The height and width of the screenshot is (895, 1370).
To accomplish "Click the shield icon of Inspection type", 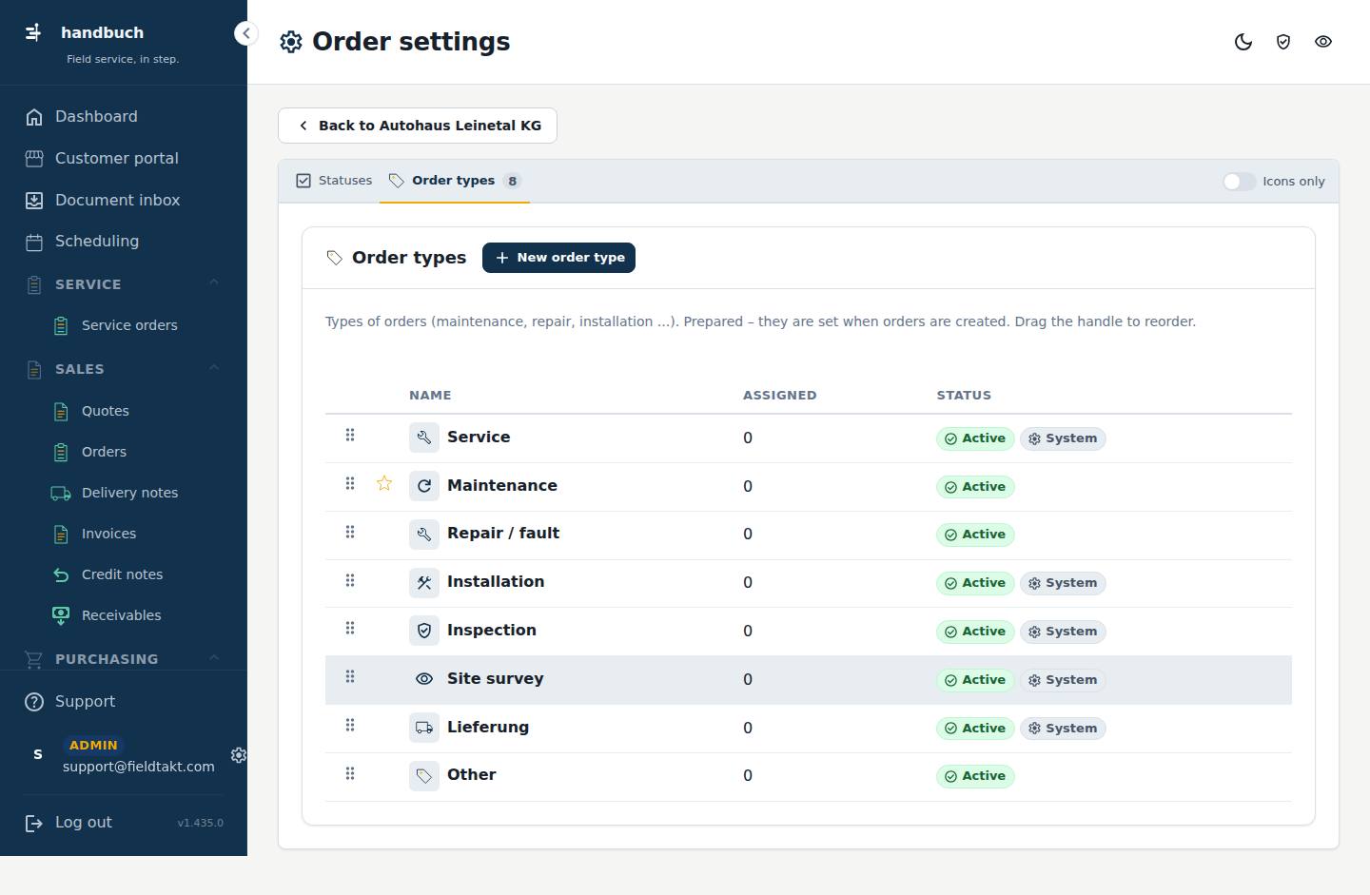I will [424, 631].
